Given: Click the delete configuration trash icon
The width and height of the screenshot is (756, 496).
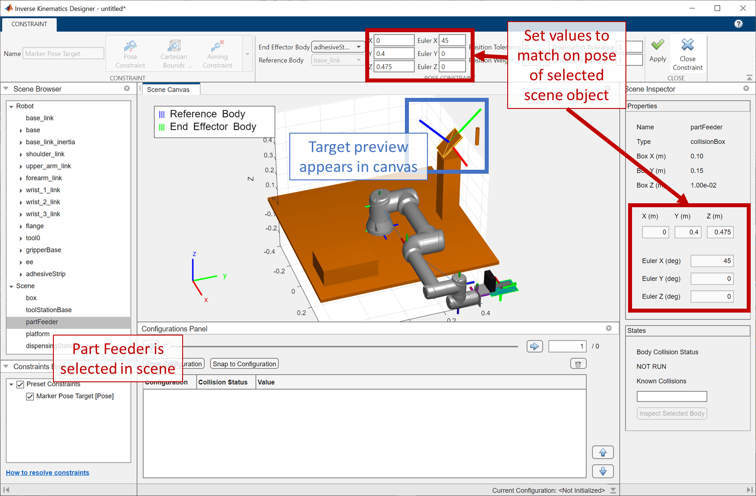Looking at the screenshot, I should [x=578, y=364].
